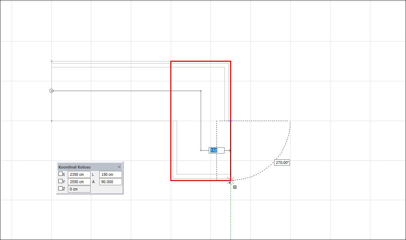Click the Z field showing 0 cm

point(79,189)
